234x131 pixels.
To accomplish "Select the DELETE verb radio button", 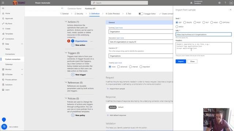I will (185, 23).
